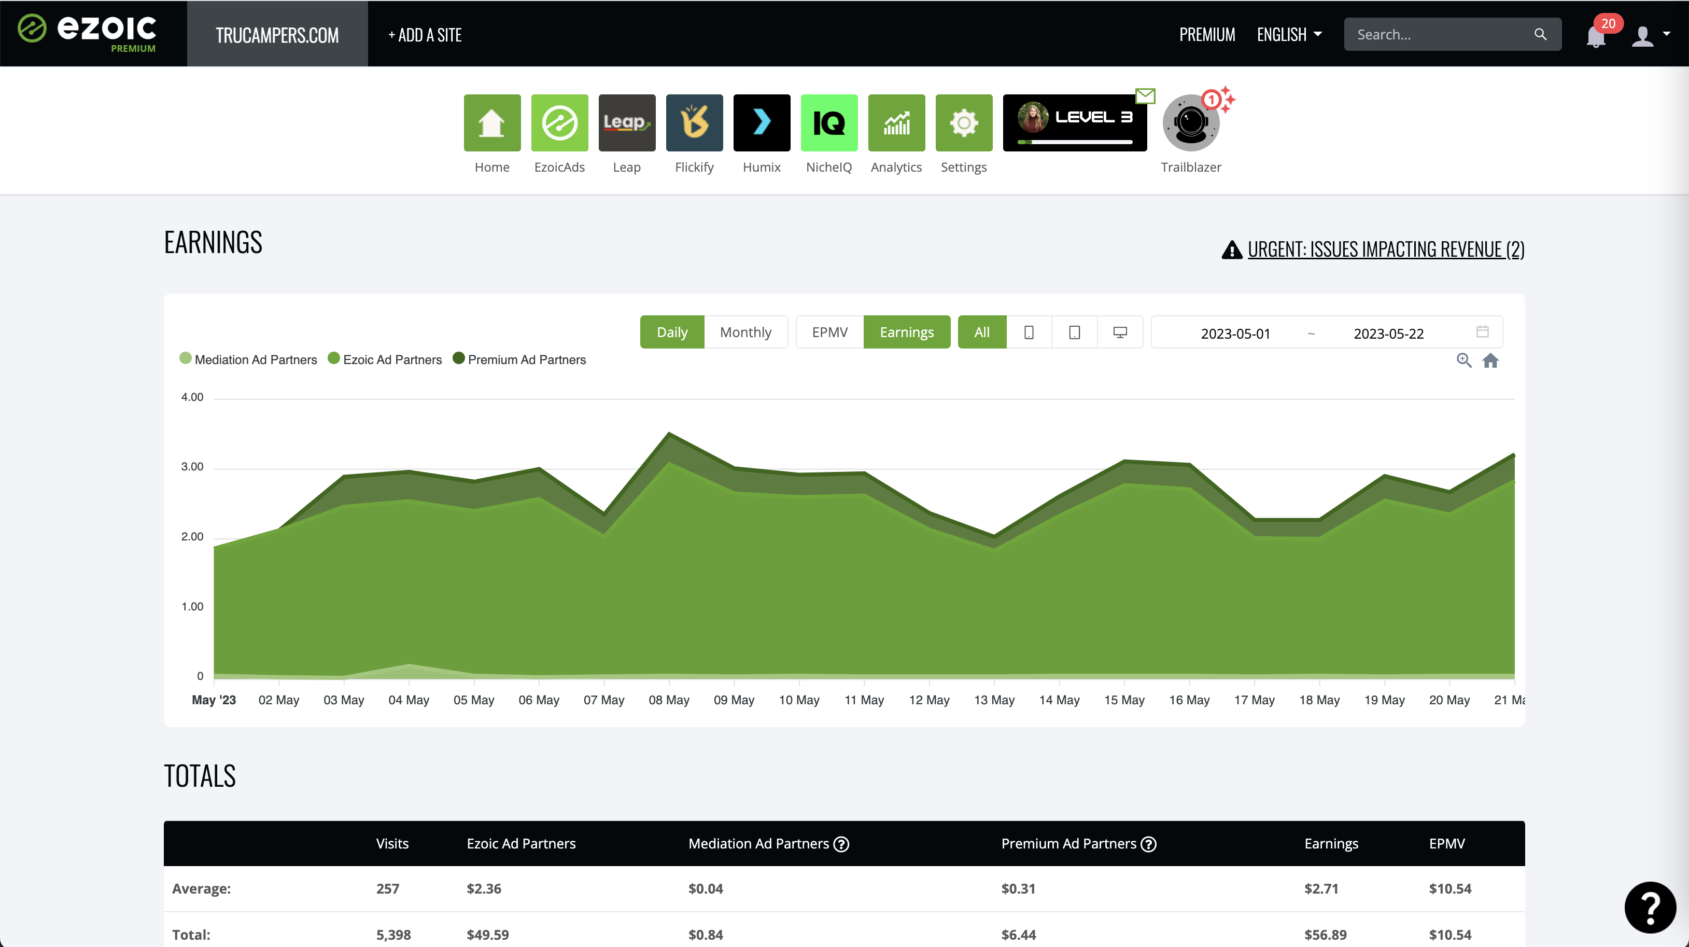1689x947 pixels.
Task: Show Mediation Ad Partners help tooltip
Action: coord(841,844)
